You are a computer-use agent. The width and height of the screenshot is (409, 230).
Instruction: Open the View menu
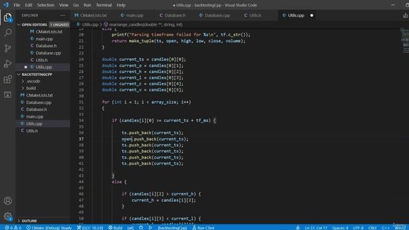(64, 5)
